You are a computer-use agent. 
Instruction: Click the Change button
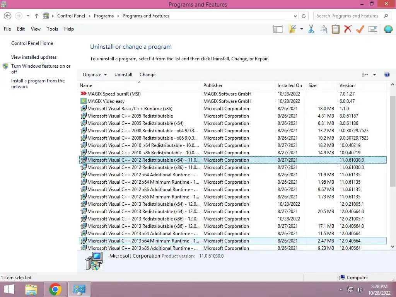(147, 75)
